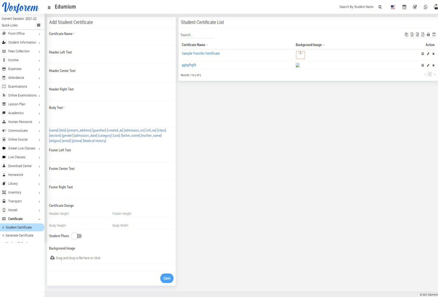Open the Sample Transfer Certificate link
Screen dimensions: 438x297
200,53
